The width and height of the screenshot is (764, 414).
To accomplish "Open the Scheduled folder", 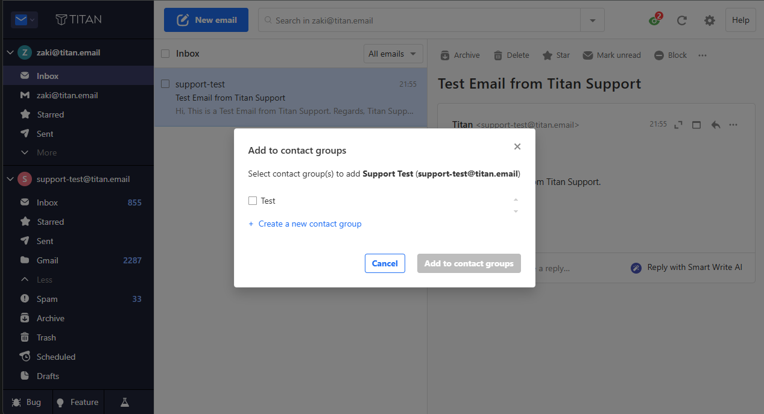I will (x=78, y=357).
